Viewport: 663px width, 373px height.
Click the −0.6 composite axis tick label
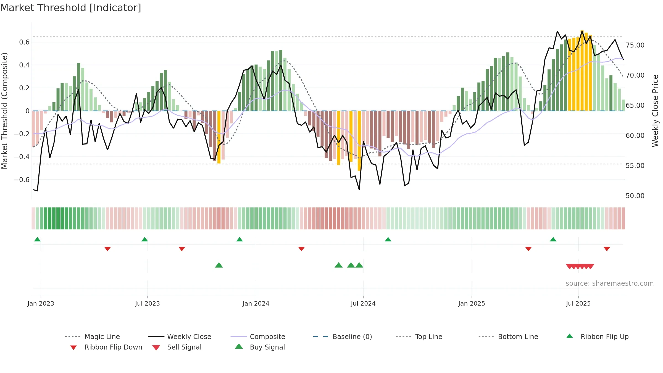(22, 180)
